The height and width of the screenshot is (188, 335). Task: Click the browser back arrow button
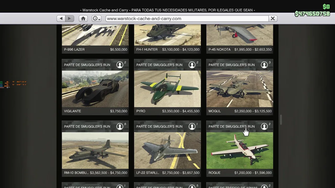[x=61, y=19]
